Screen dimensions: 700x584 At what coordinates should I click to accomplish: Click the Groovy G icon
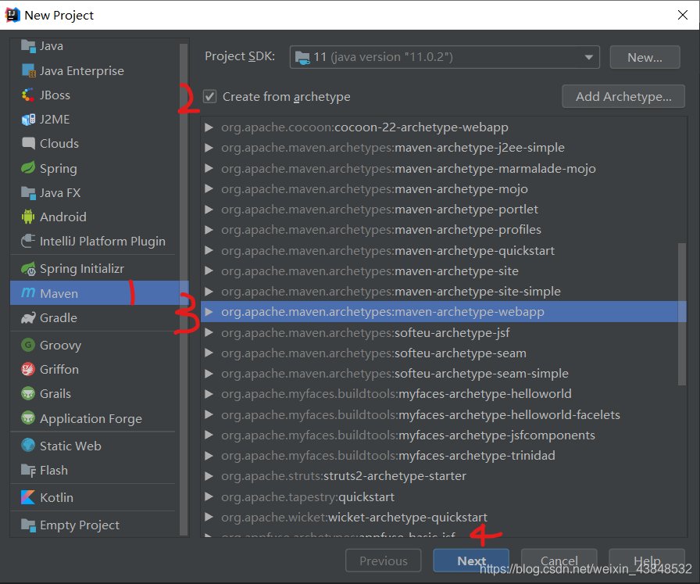pyautogui.click(x=28, y=345)
